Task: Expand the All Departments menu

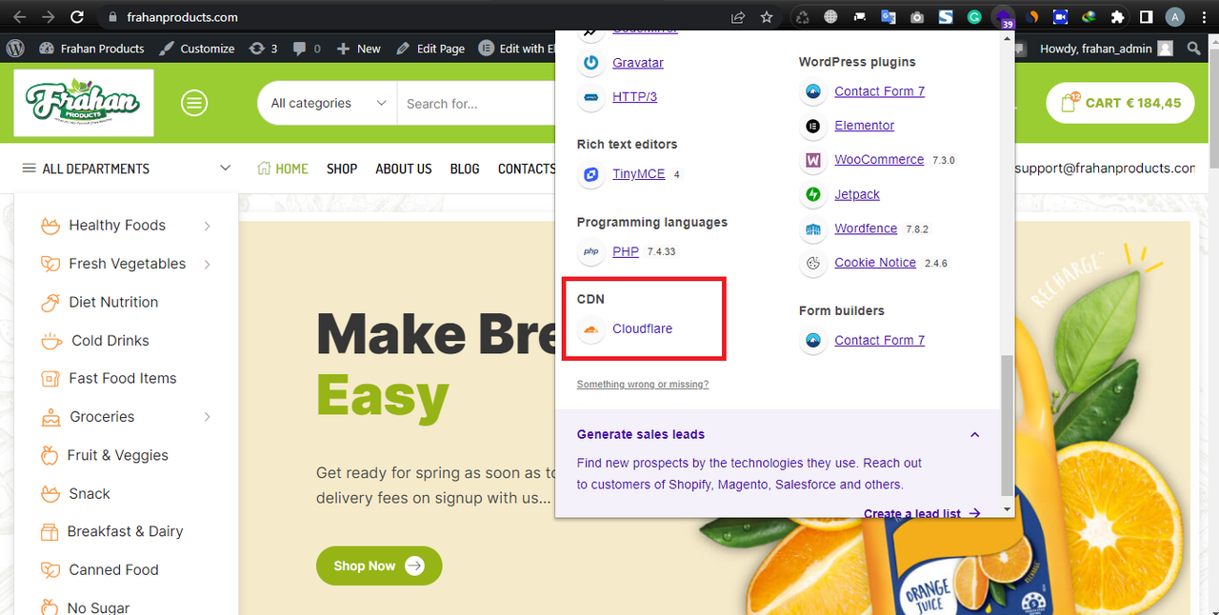Action: 127,169
